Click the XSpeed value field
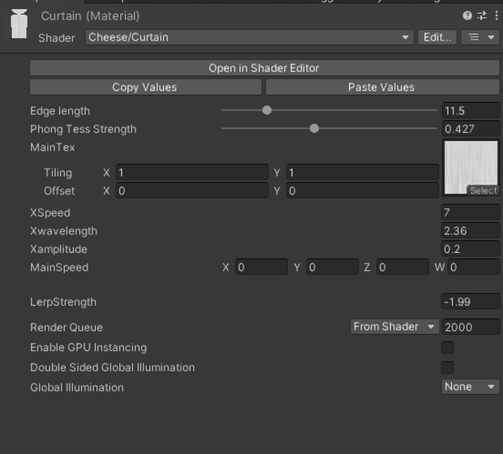 pos(470,212)
